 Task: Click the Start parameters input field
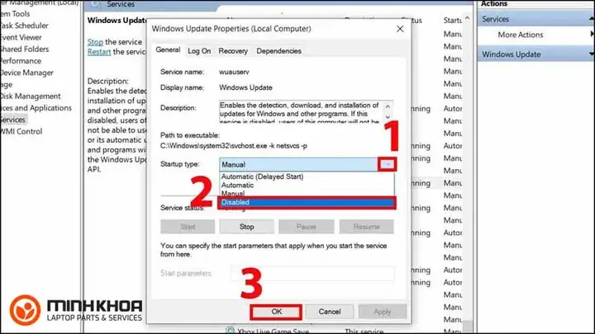pos(312,274)
